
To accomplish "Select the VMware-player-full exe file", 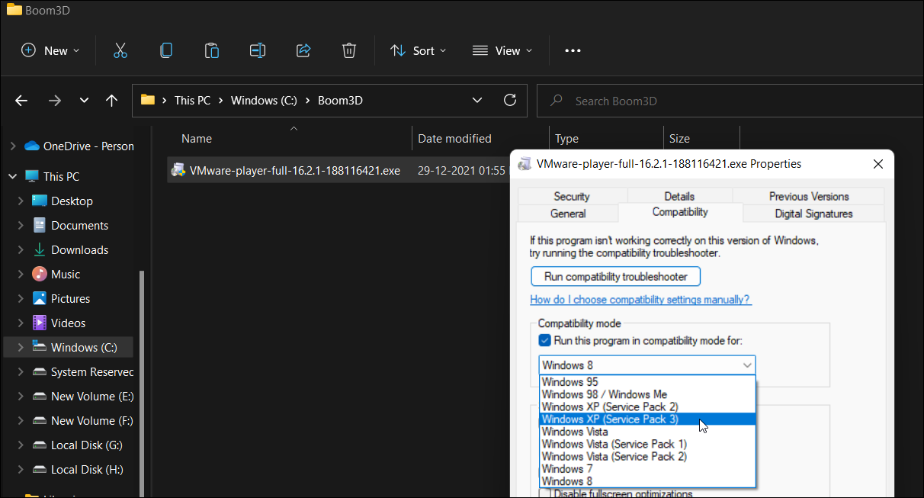I will (294, 170).
